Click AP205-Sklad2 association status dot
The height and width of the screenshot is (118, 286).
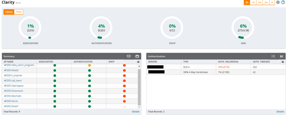[x=55, y=70]
